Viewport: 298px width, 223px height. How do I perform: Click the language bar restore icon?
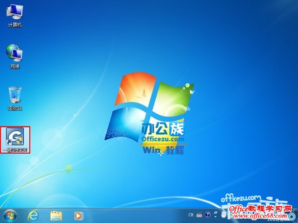[x=216, y=213]
